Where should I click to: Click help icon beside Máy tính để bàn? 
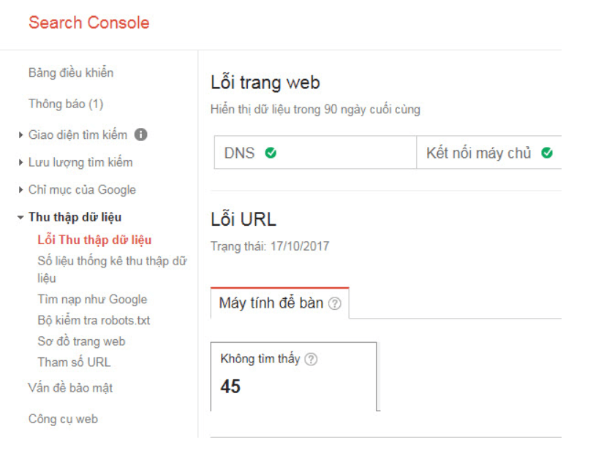(335, 303)
